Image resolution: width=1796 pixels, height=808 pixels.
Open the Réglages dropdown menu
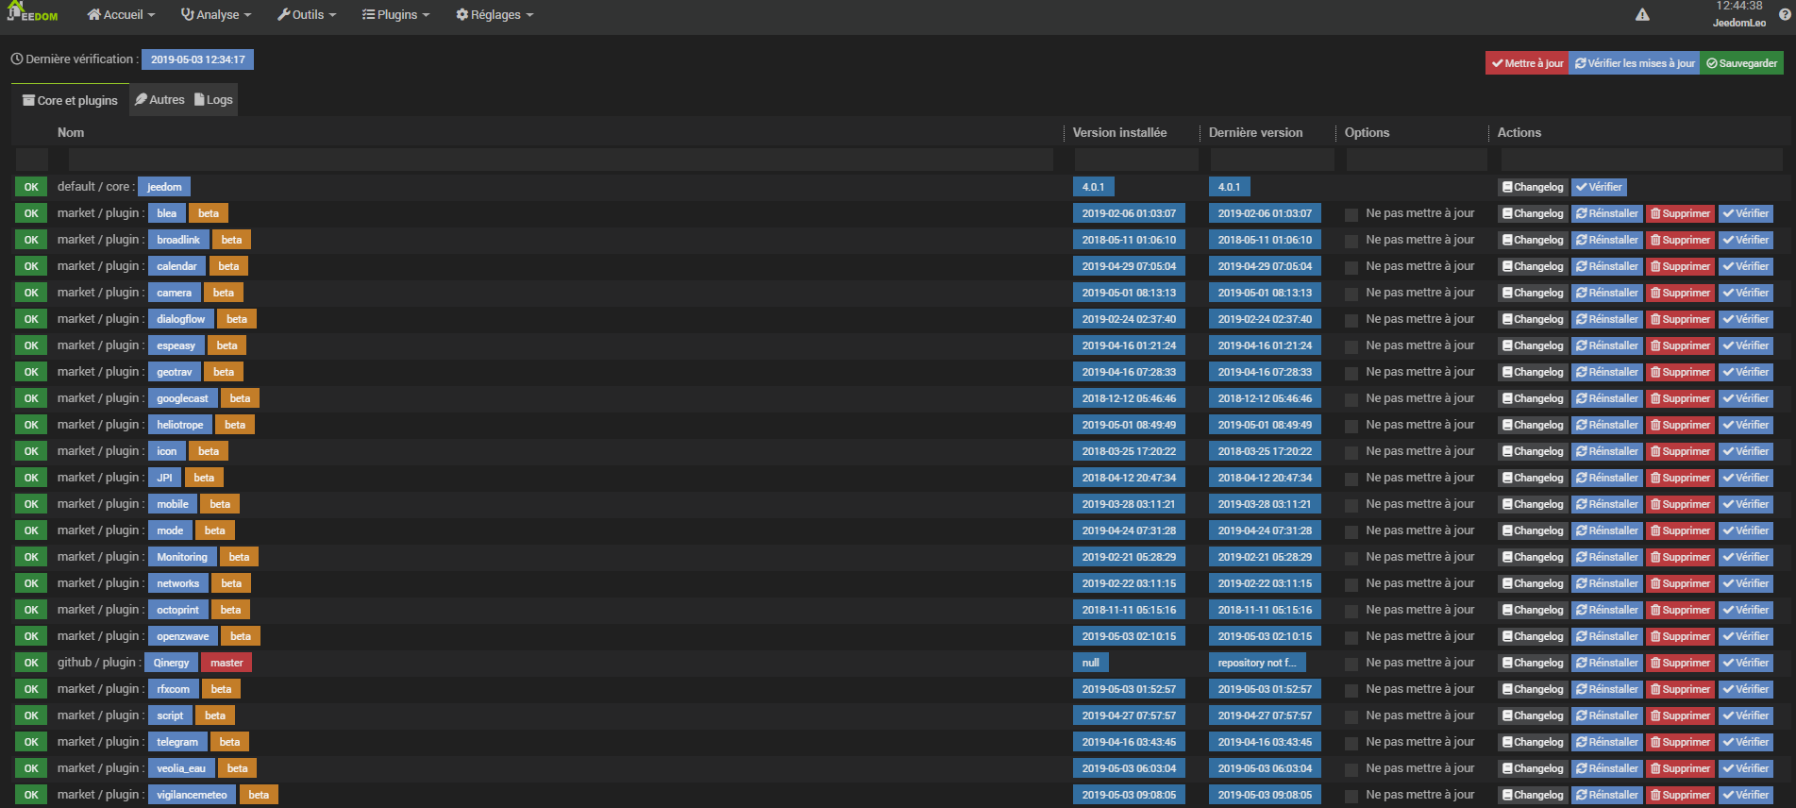(495, 14)
